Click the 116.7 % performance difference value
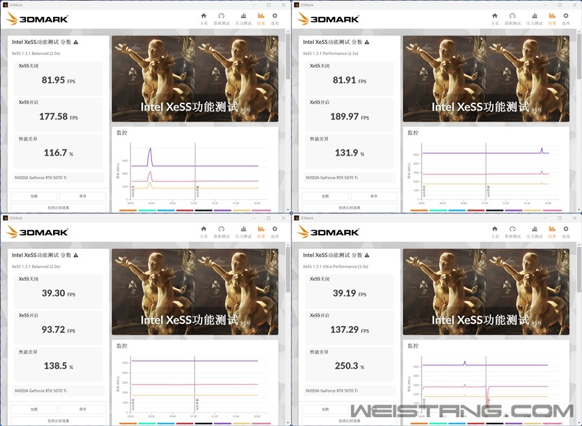 (58, 153)
